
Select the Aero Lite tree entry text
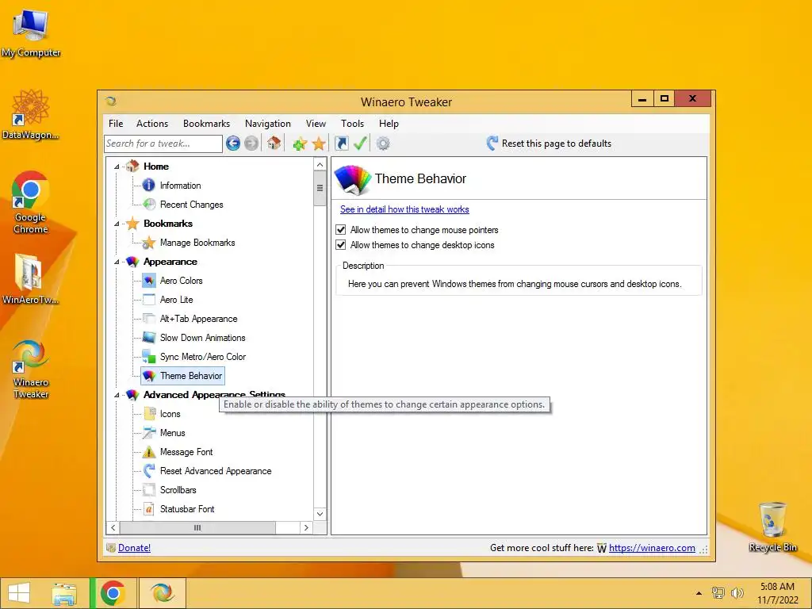tap(177, 299)
